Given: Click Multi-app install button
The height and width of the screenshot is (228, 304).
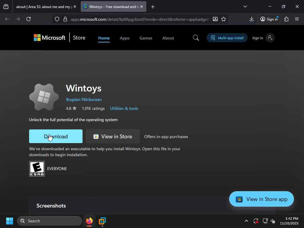Looking at the screenshot, I should [227, 38].
